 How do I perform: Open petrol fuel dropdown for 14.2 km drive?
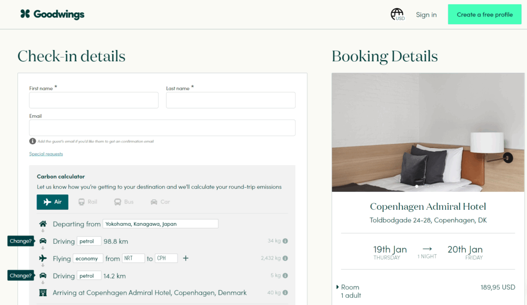[89, 276]
